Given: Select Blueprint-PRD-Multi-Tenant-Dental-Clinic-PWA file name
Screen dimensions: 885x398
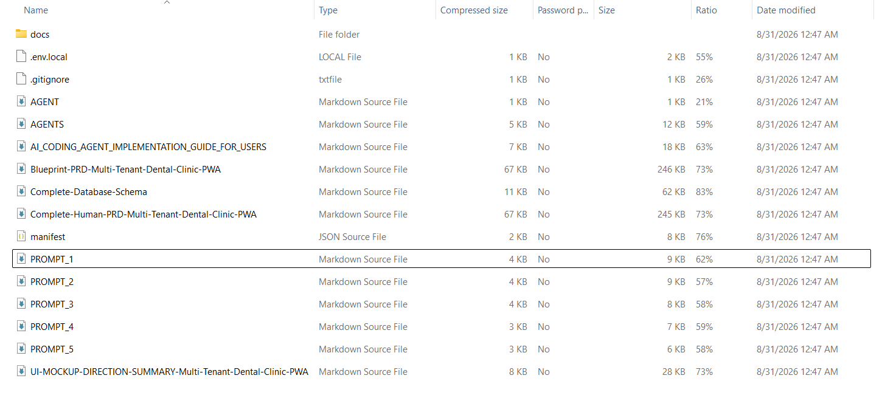Looking at the screenshot, I should pyautogui.click(x=125, y=170).
